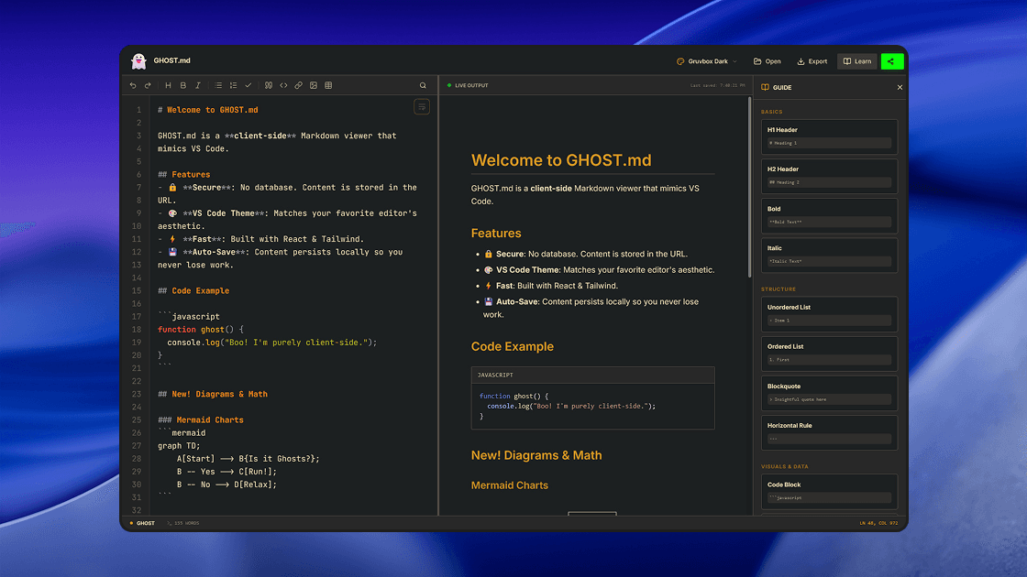This screenshot has height=577, width=1027.
Task: Insert a hyperlink with the link icon
Action: point(299,86)
